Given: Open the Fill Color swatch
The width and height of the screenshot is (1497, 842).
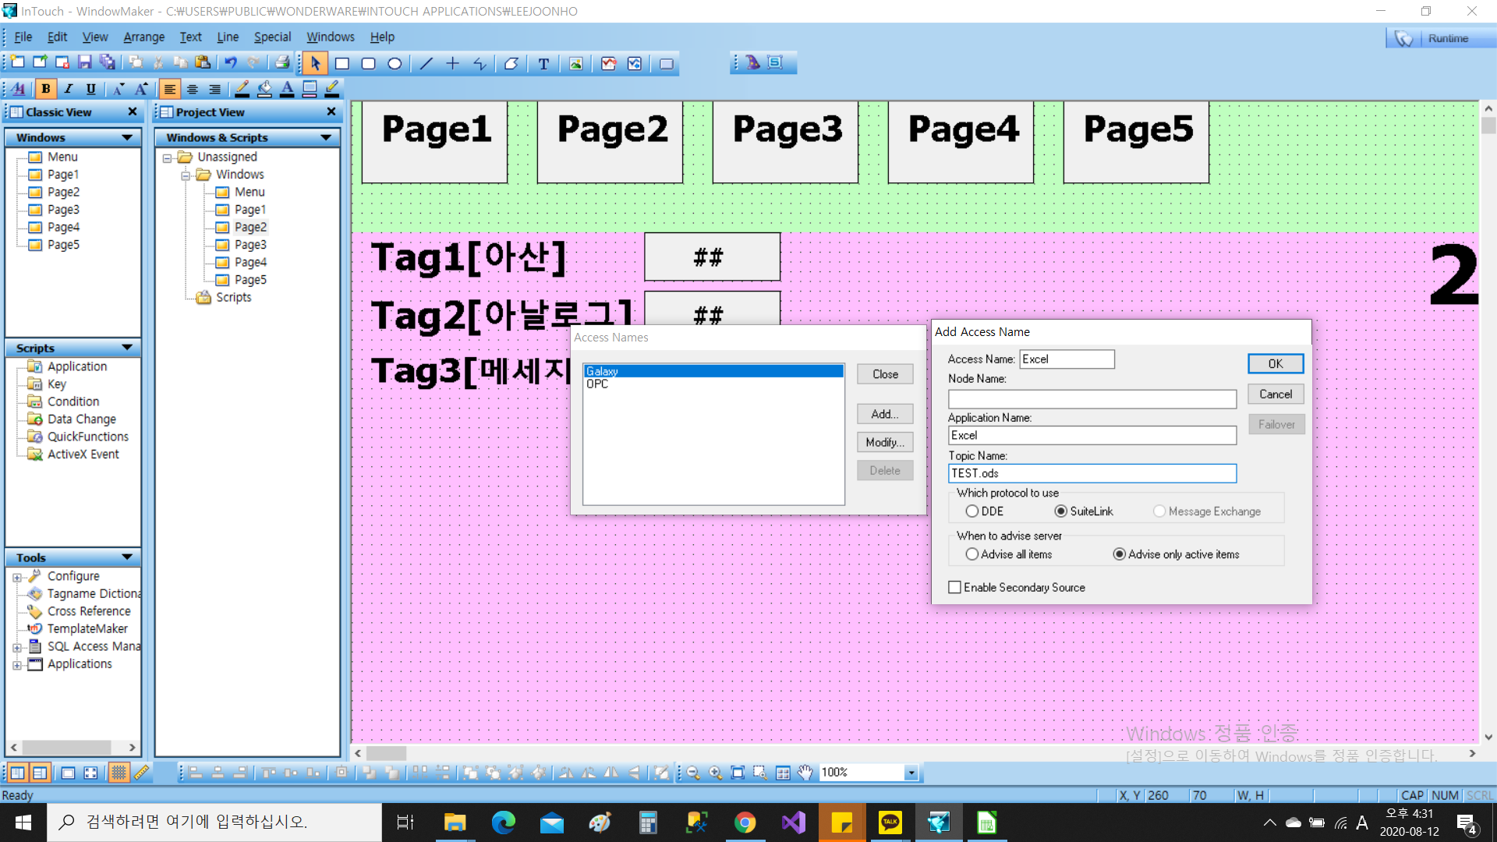Looking at the screenshot, I should click(265, 89).
